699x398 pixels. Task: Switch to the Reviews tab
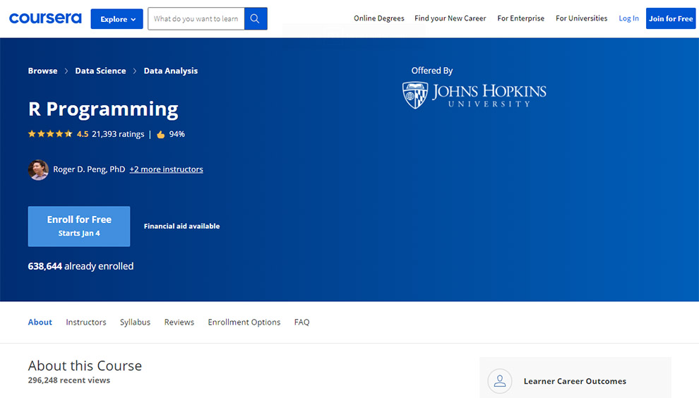179,322
